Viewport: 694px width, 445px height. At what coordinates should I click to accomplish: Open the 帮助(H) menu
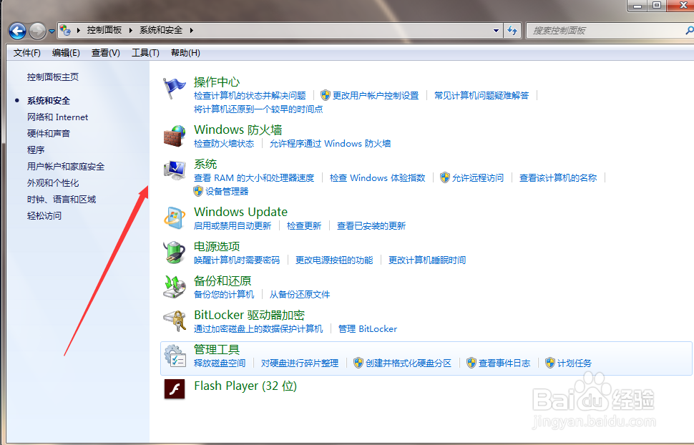tap(185, 53)
